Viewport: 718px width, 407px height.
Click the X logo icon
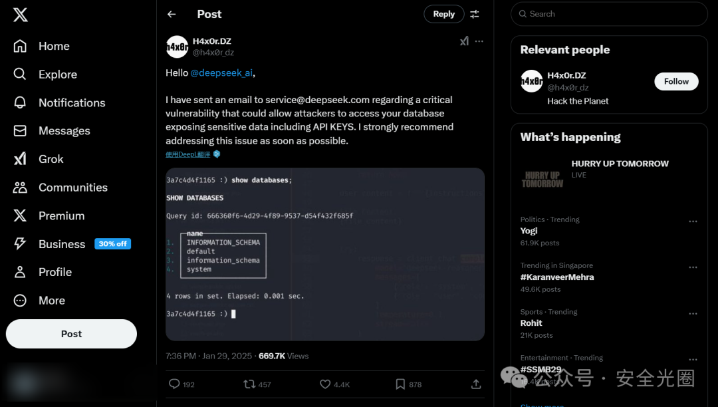coord(21,14)
